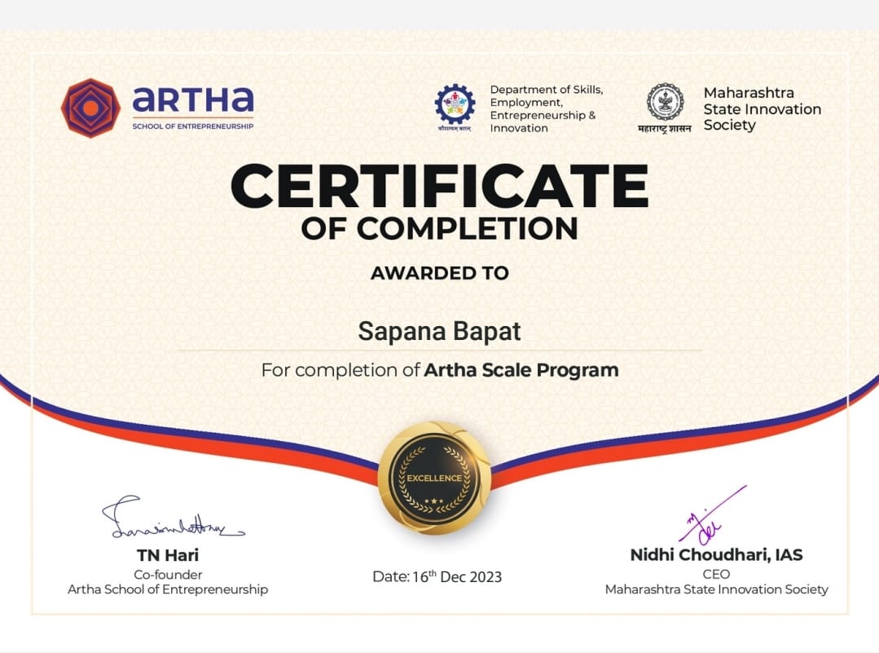
Task: Click the Maharashtra government seal emblem
Action: click(666, 102)
